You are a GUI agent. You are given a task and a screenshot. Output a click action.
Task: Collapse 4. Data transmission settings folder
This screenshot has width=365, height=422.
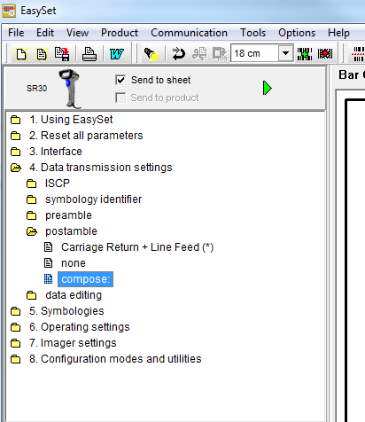pyautogui.click(x=16, y=168)
